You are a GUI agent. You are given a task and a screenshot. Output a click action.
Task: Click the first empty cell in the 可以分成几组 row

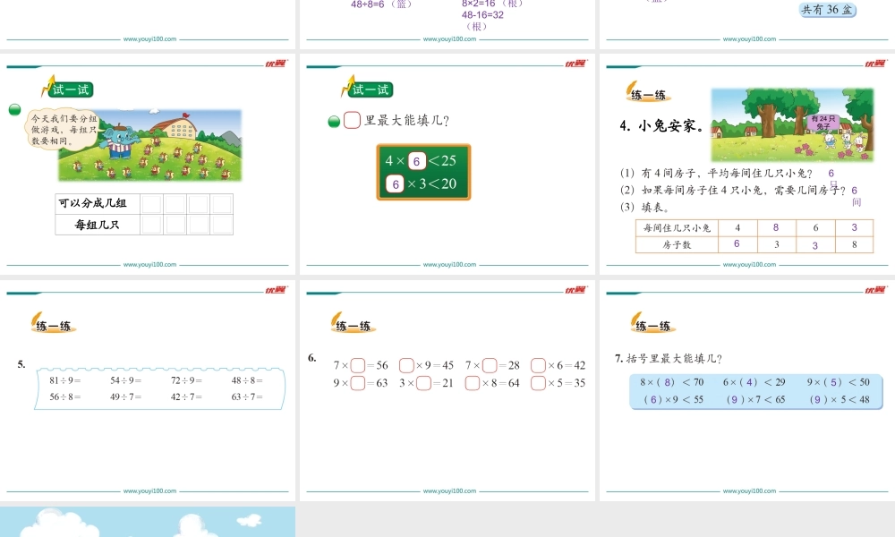[x=150, y=203]
